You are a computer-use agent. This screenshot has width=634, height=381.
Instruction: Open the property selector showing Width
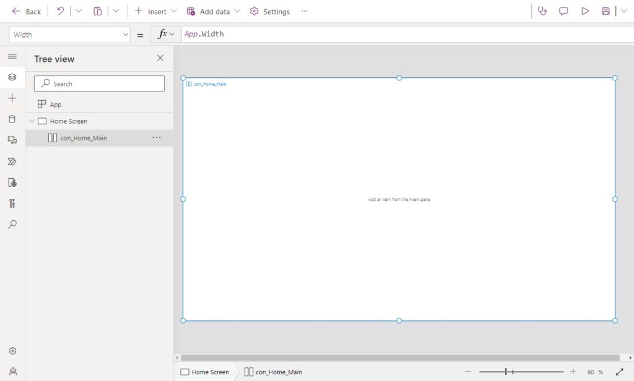click(x=69, y=34)
